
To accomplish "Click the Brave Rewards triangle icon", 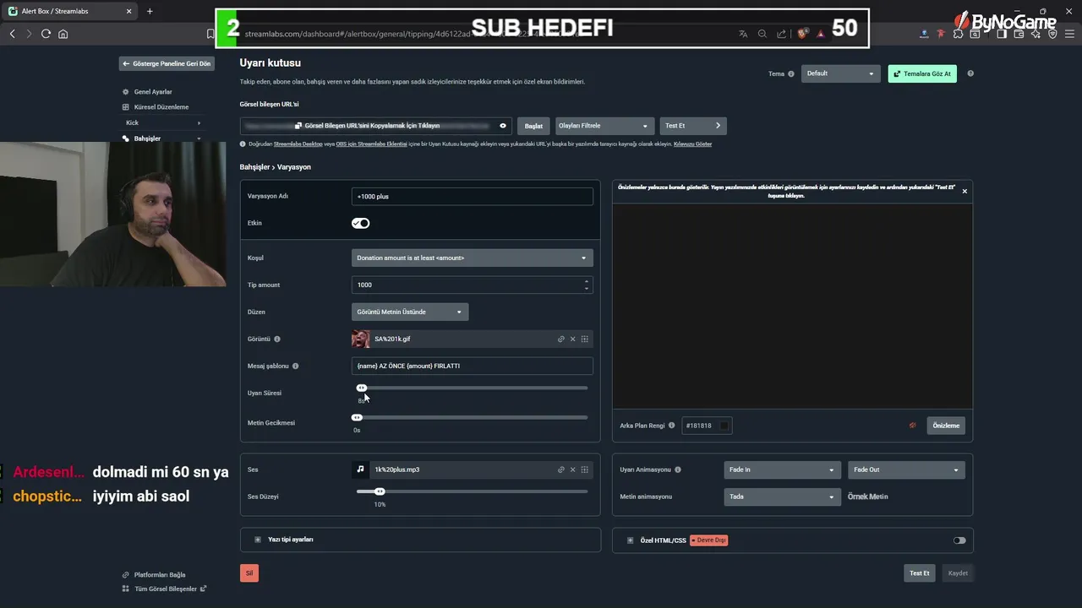I will pos(821,34).
